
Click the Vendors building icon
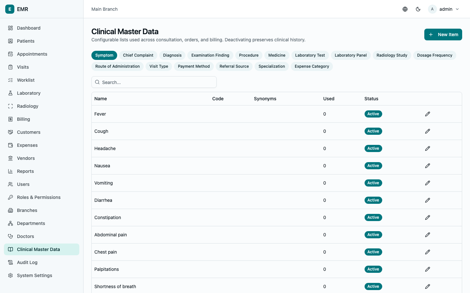click(x=10, y=158)
